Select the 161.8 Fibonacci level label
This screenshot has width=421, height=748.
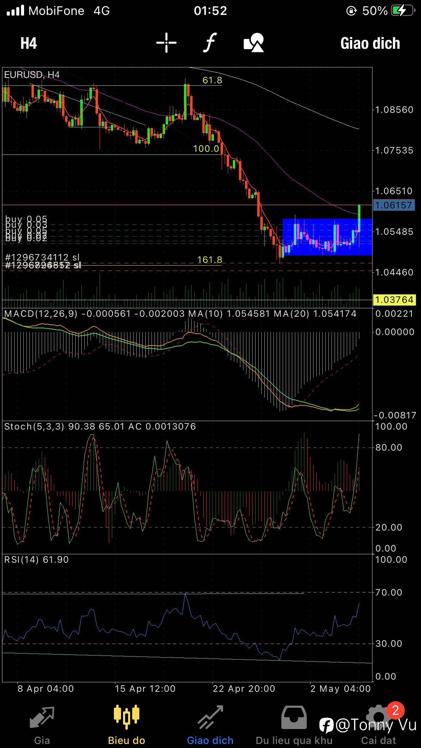(210, 260)
